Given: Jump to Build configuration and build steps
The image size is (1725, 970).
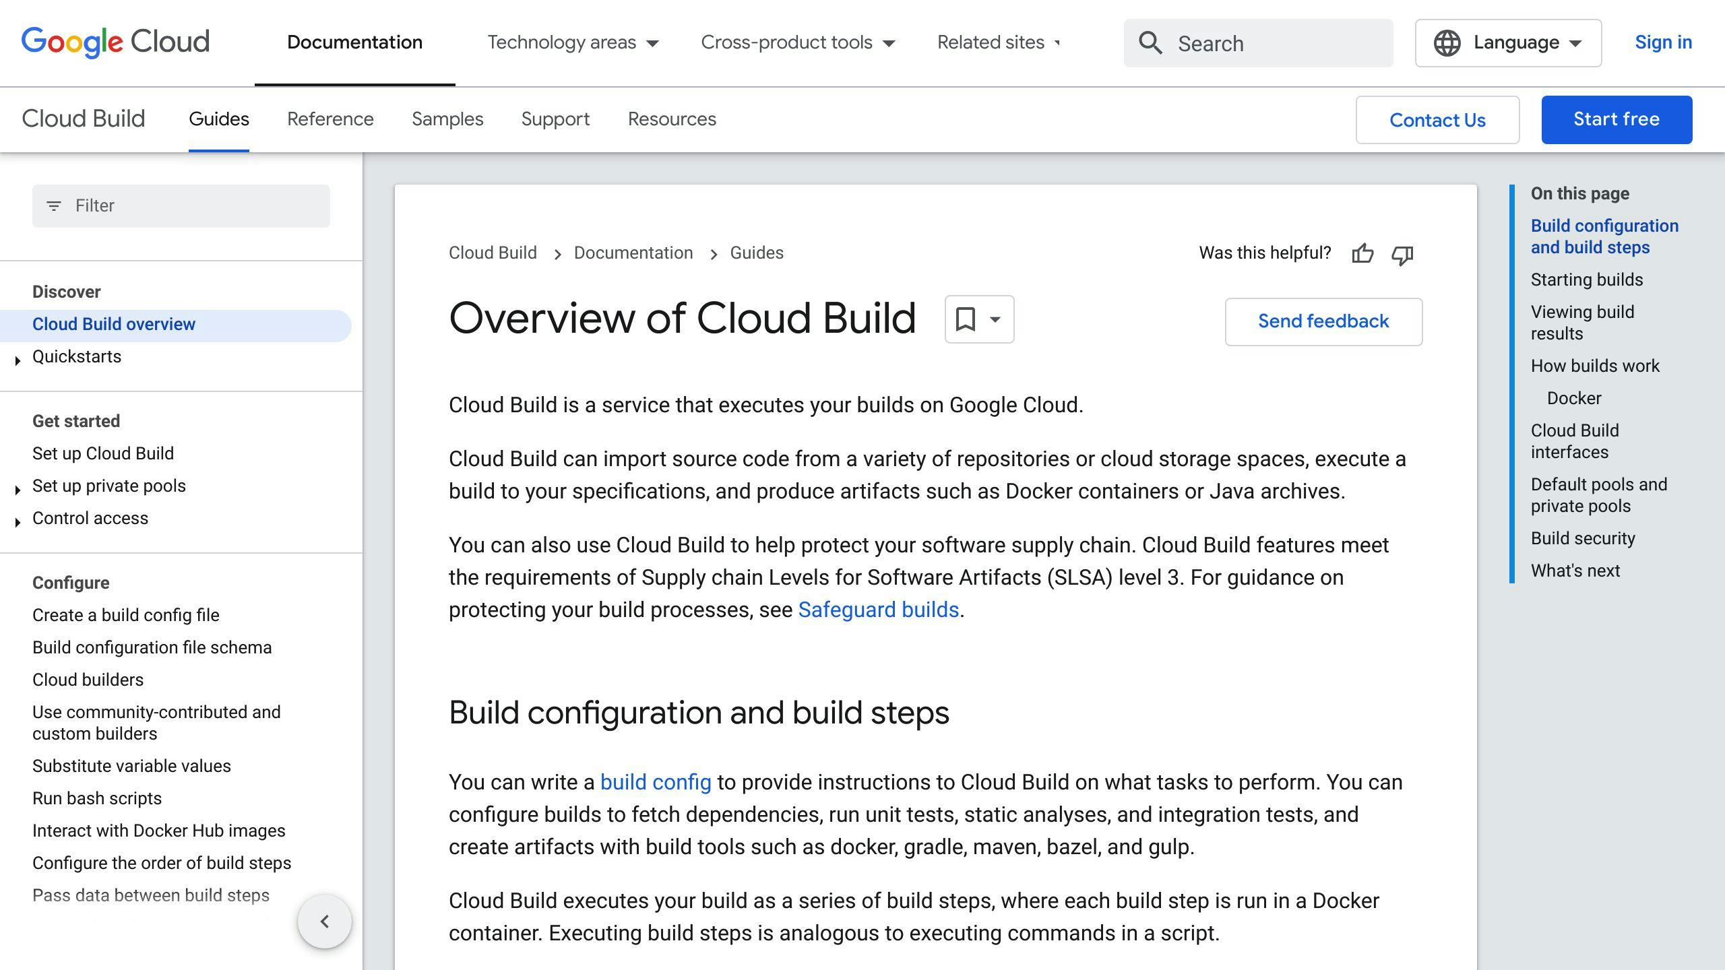Looking at the screenshot, I should [1604, 236].
